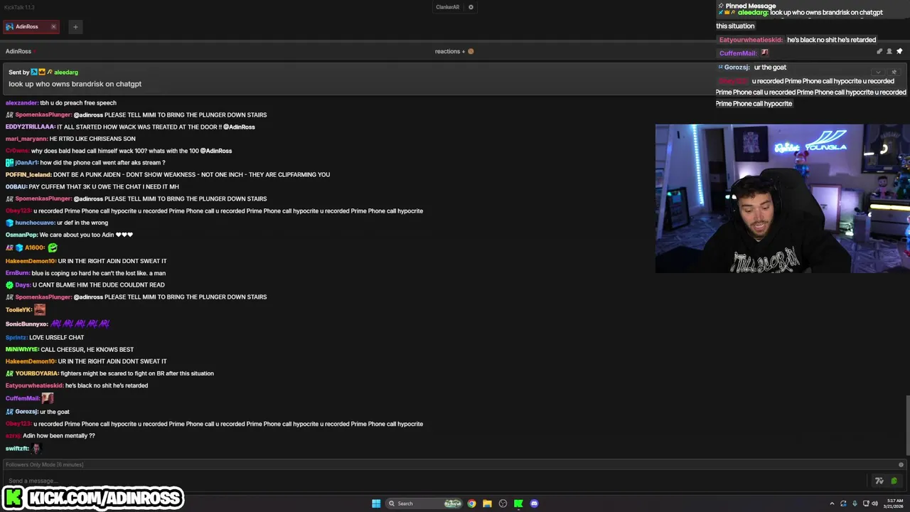This screenshot has height=512, width=910.
Task: Click the username OsmanPop: in chat
Action: click(x=21, y=235)
